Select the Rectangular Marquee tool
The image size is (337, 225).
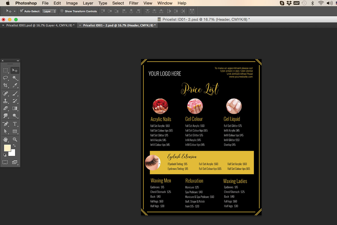(x=5, y=70)
